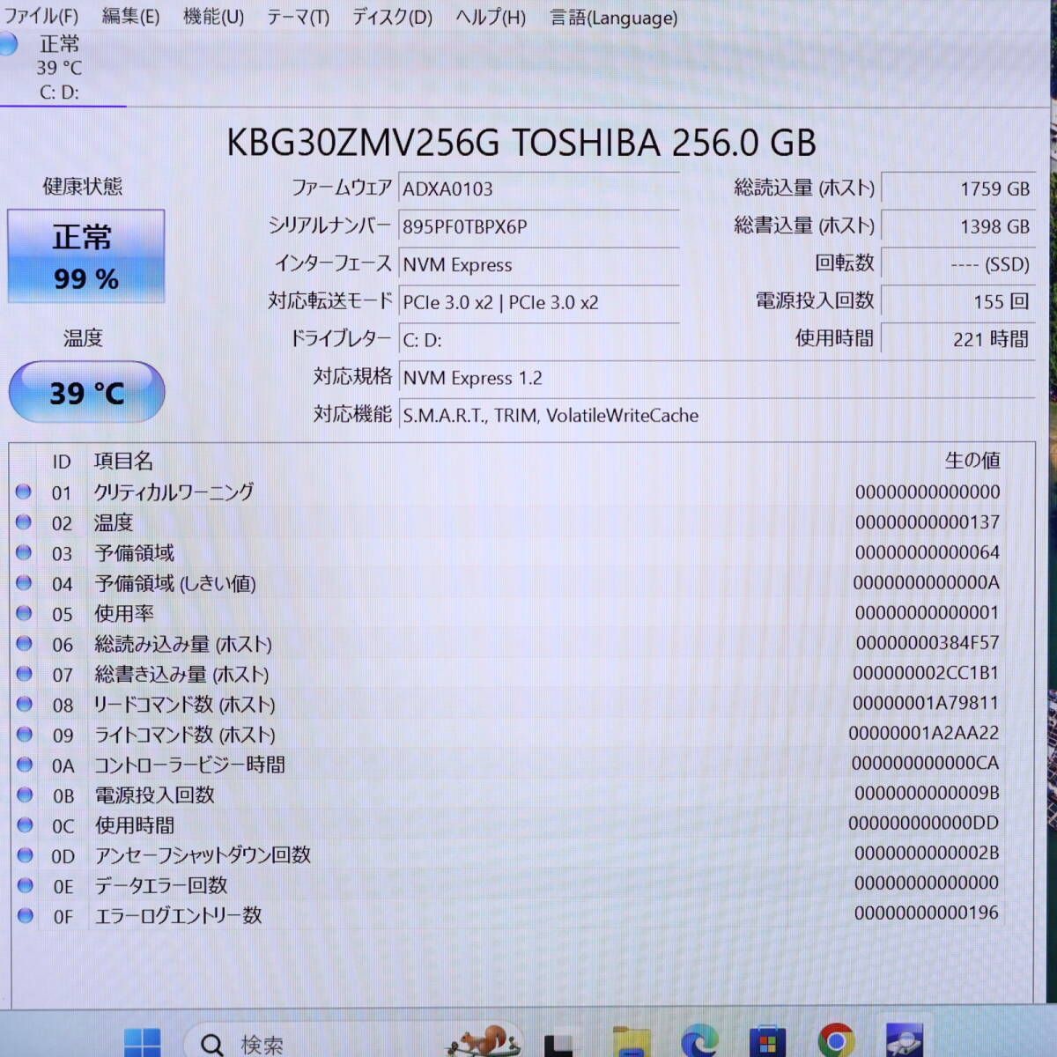Viewport: 1057px width, 1057px height.
Task: Click raw value 00000000384F57
Action: (x=928, y=643)
